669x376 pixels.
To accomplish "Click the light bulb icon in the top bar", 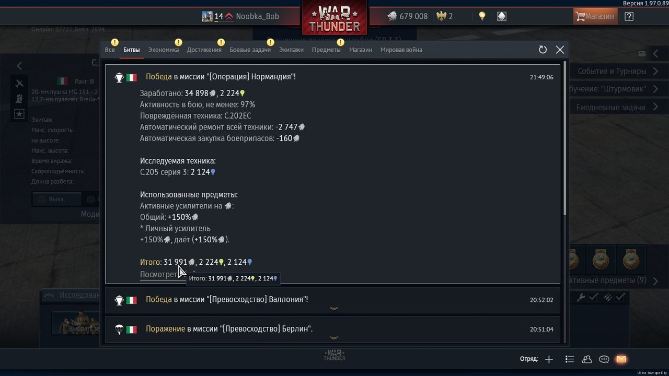I will (x=482, y=16).
